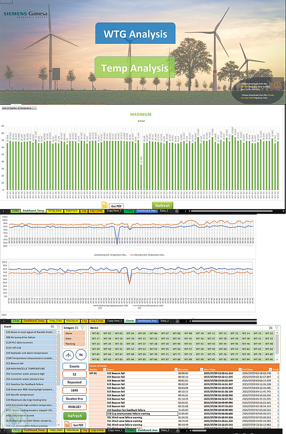Screen dimensions: 286x434
Task: Click Device slicer vertical scrollbar
Action: tap(277, 346)
